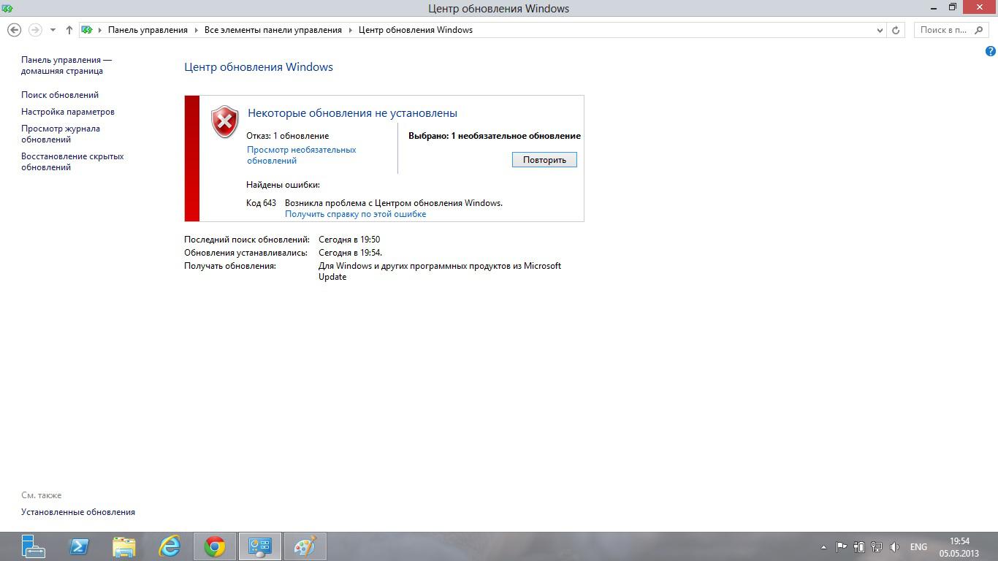The height and width of the screenshot is (561, 998).
Task: Click 'Просмотр необязательных обновлений' link
Action: point(301,155)
